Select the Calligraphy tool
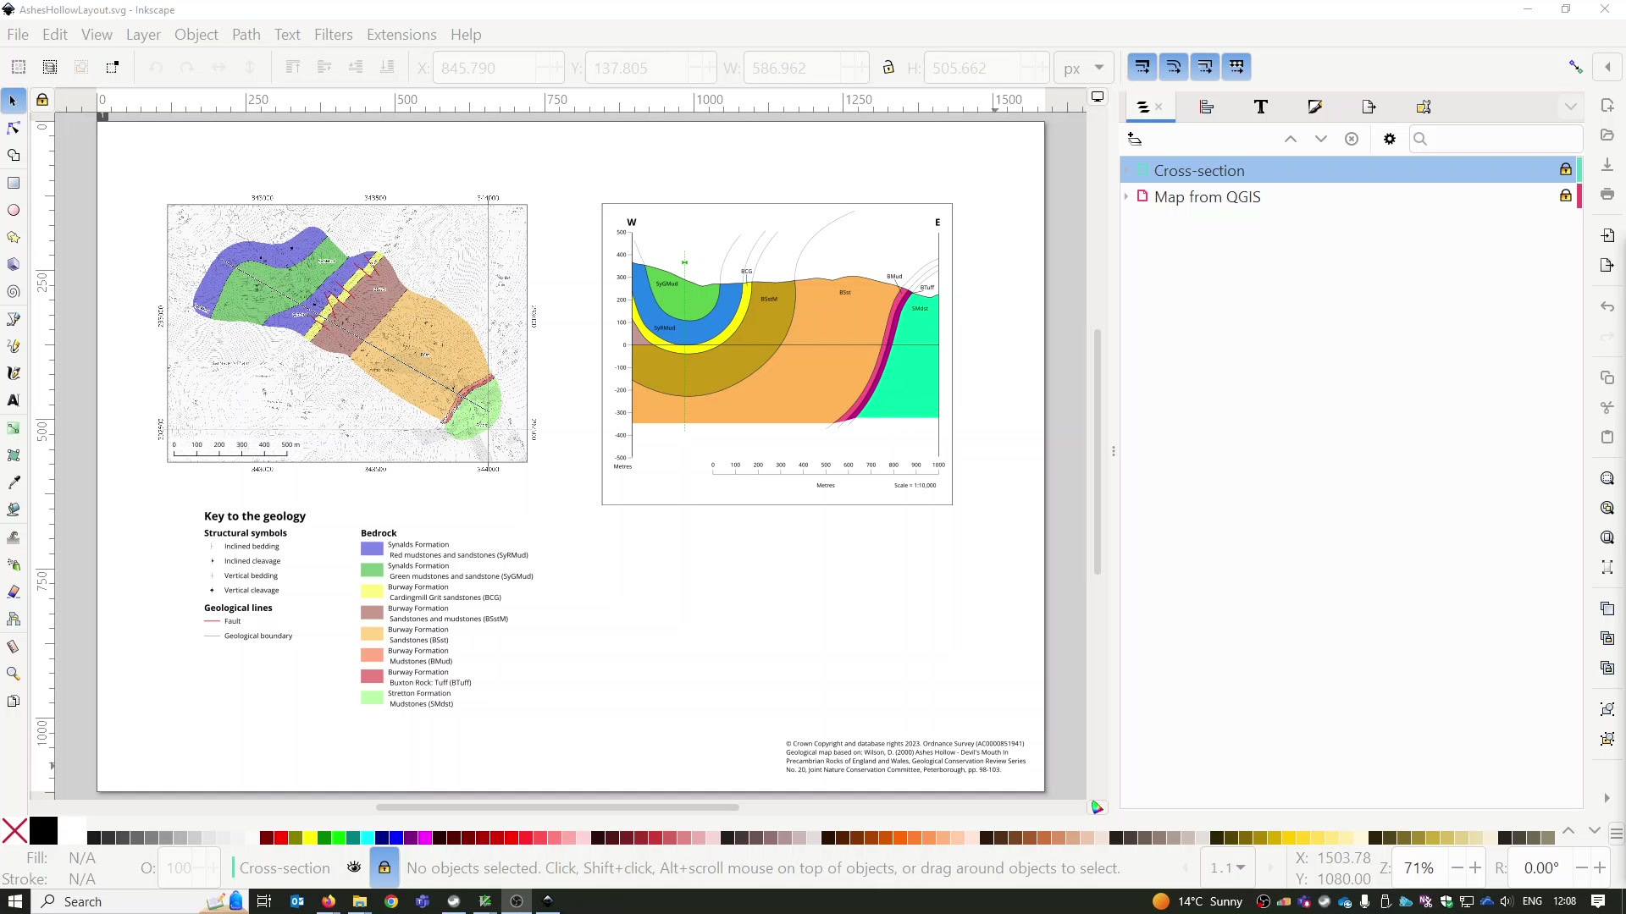Viewport: 1626px width, 914px height. (x=14, y=372)
